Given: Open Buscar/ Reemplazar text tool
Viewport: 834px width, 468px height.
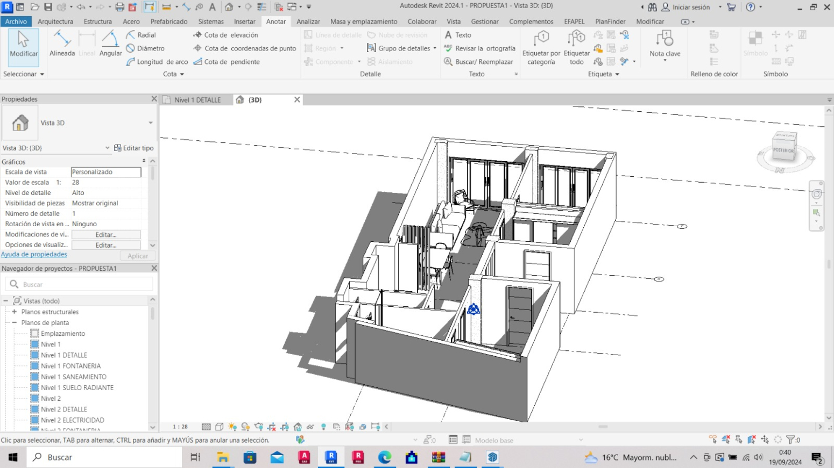Looking at the screenshot, I should coord(478,62).
